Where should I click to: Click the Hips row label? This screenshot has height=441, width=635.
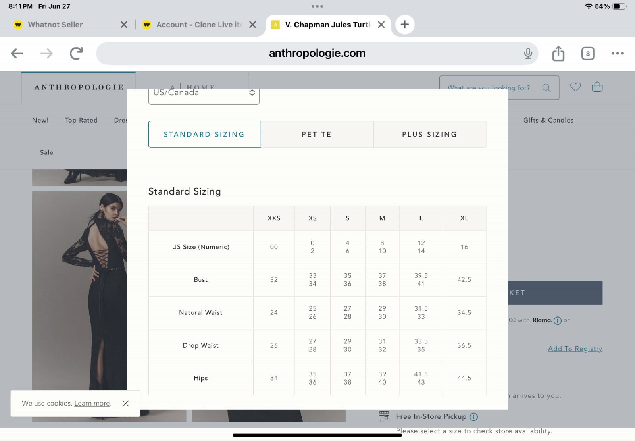tap(201, 378)
